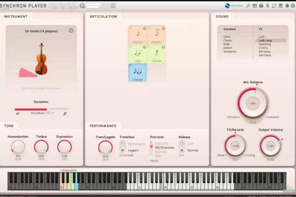Choose the Wide sound preset
This screenshot has width=296, height=197.
pyautogui.click(x=226, y=44)
